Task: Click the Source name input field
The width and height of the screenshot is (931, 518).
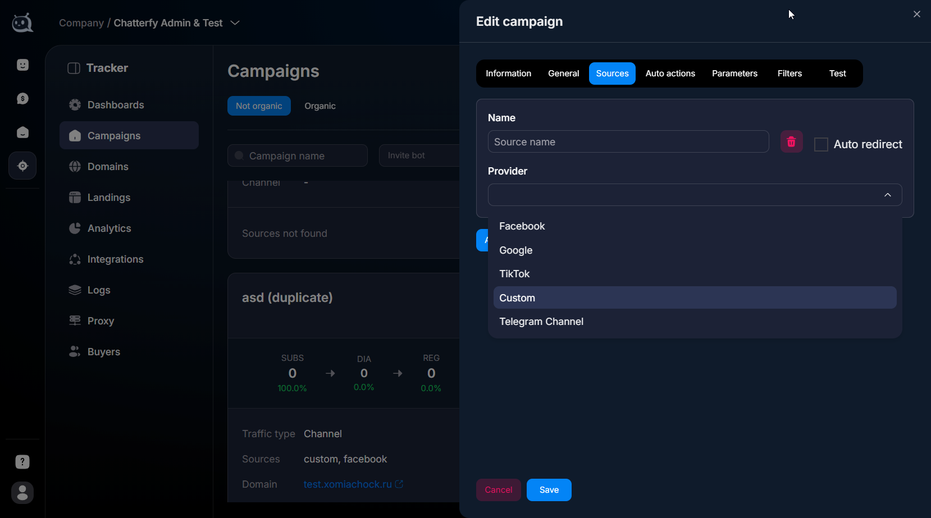Action: 628,142
